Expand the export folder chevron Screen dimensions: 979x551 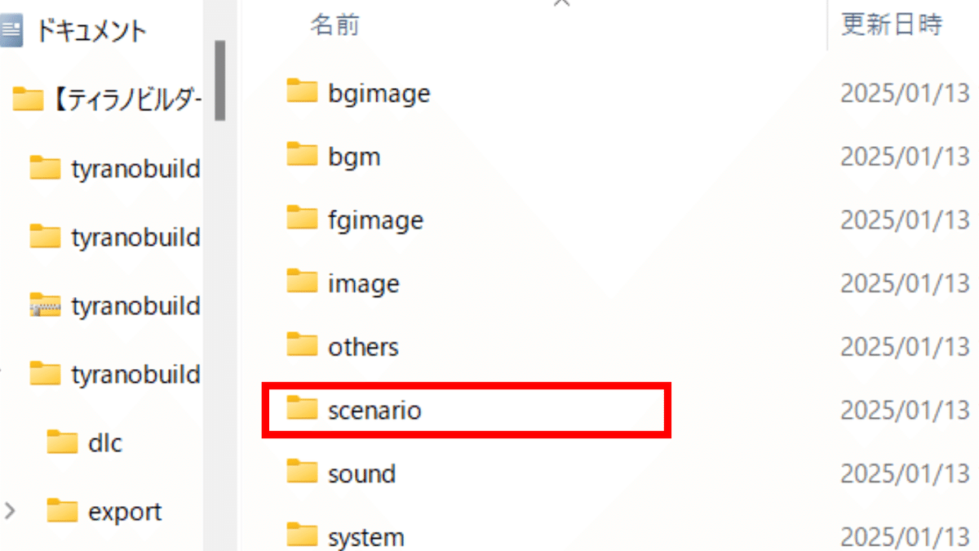click(x=10, y=512)
